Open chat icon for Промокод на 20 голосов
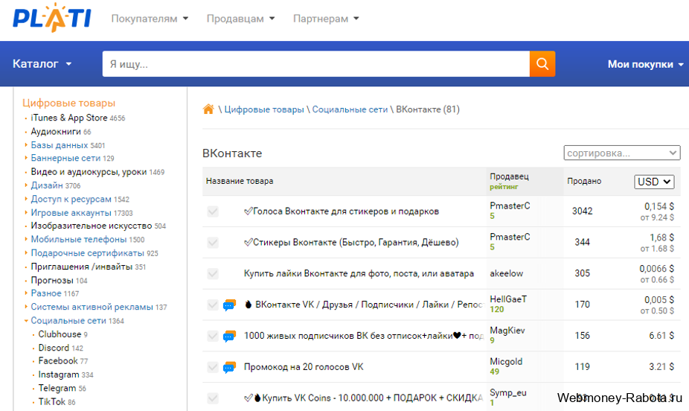The height and width of the screenshot is (411, 689). pyautogui.click(x=229, y=367)
